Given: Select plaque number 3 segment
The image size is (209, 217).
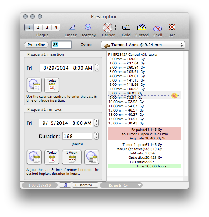Looking at the screenshot, I should pyautogui.click(x=47, y=27).
